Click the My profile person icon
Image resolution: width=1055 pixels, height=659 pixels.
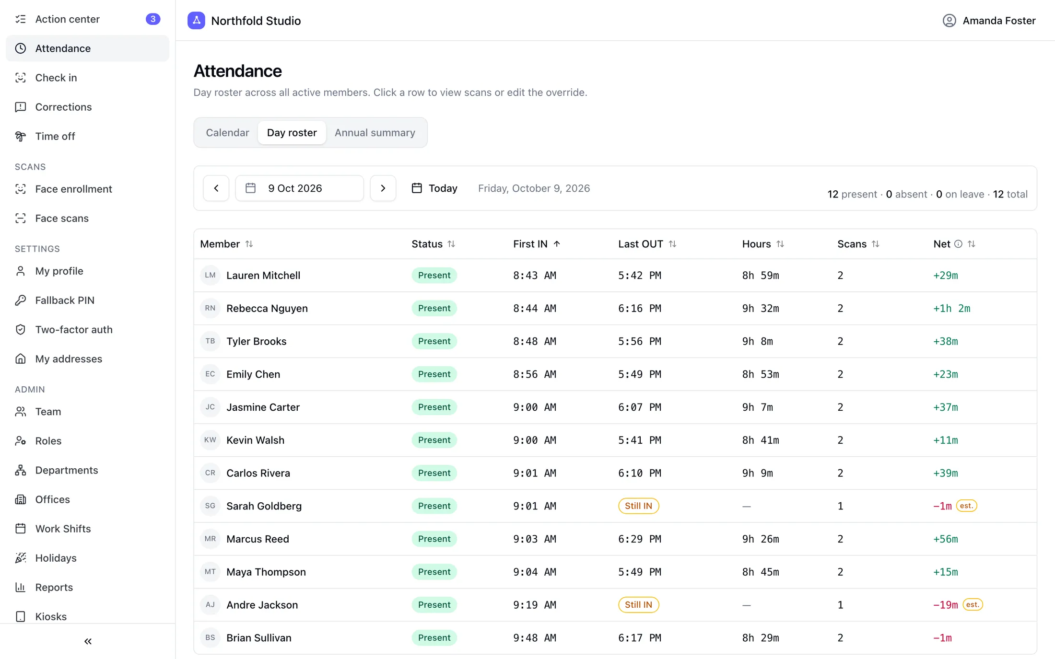[x=21, y=271]
